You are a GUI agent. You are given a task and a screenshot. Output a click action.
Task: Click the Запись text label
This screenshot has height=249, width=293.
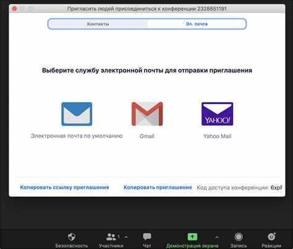click(239, 246)
